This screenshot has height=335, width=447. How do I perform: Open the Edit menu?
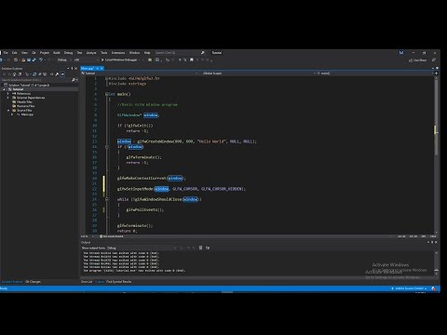15,53
